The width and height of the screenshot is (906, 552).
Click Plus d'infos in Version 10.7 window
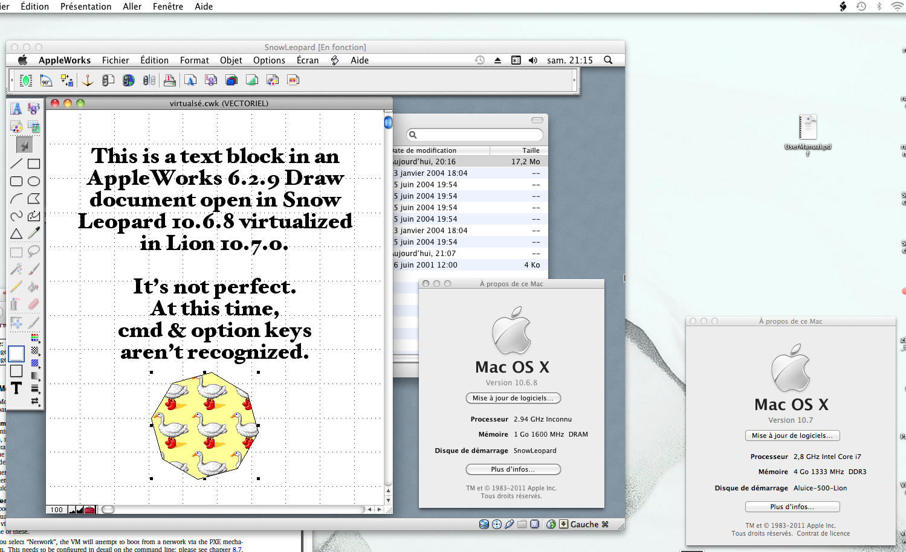pos(792,507)
